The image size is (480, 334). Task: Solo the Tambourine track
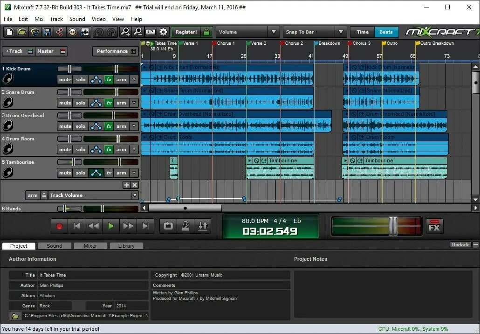tap(81, 173)
